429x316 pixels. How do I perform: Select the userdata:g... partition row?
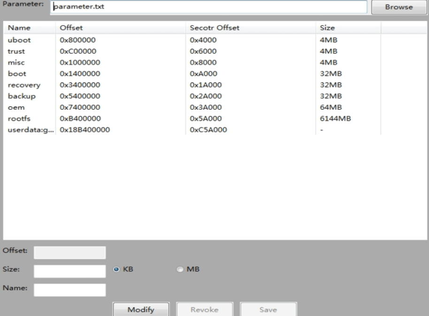tap(192, 129)
